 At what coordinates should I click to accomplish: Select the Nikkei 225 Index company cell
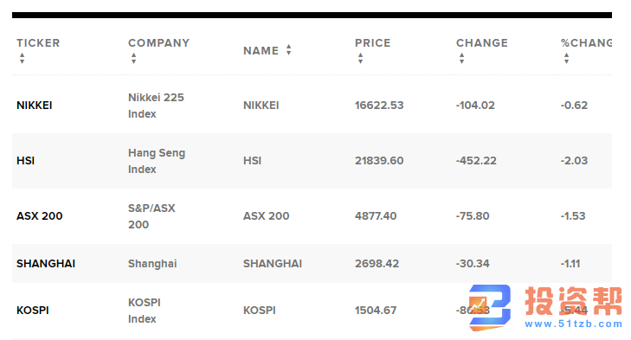[156, 106]
